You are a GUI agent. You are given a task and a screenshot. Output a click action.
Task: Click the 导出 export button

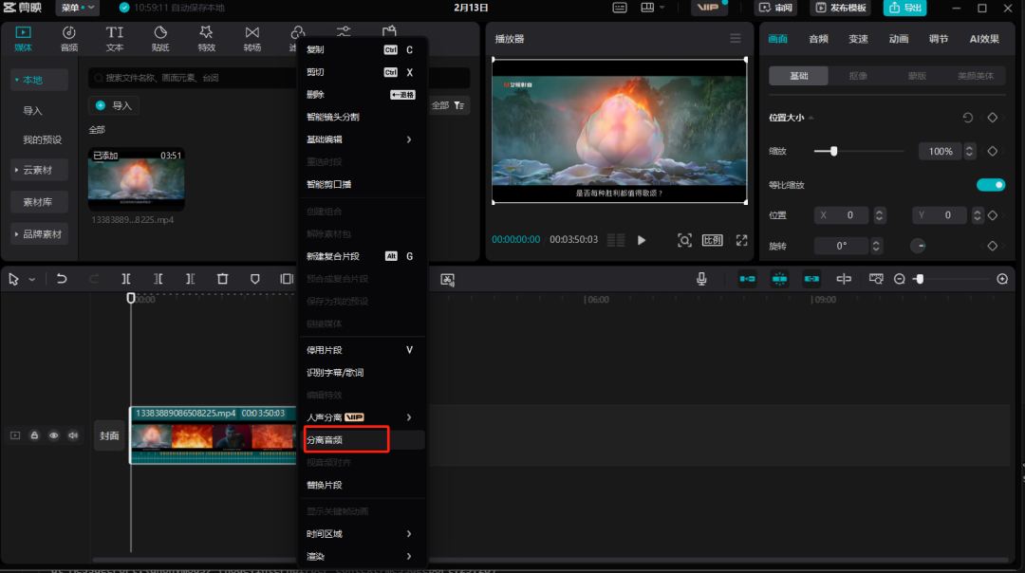tap(904, 8)
